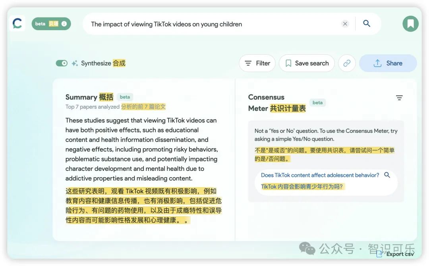Screen dimensions: 429x266
Task: Run the search using the magnifier icon
Action: 366,23
